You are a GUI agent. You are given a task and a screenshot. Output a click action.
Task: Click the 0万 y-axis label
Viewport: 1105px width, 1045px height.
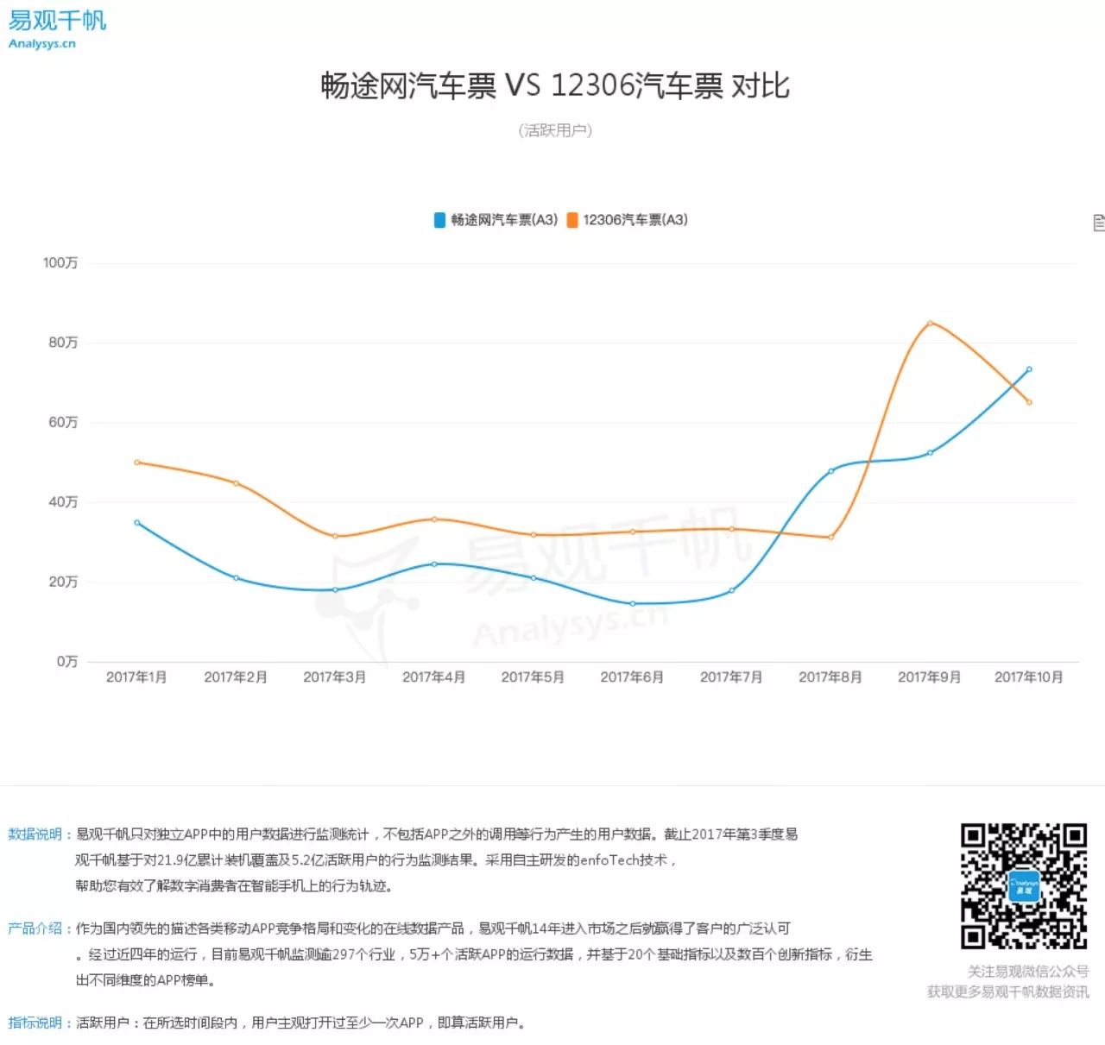(67, 661)
